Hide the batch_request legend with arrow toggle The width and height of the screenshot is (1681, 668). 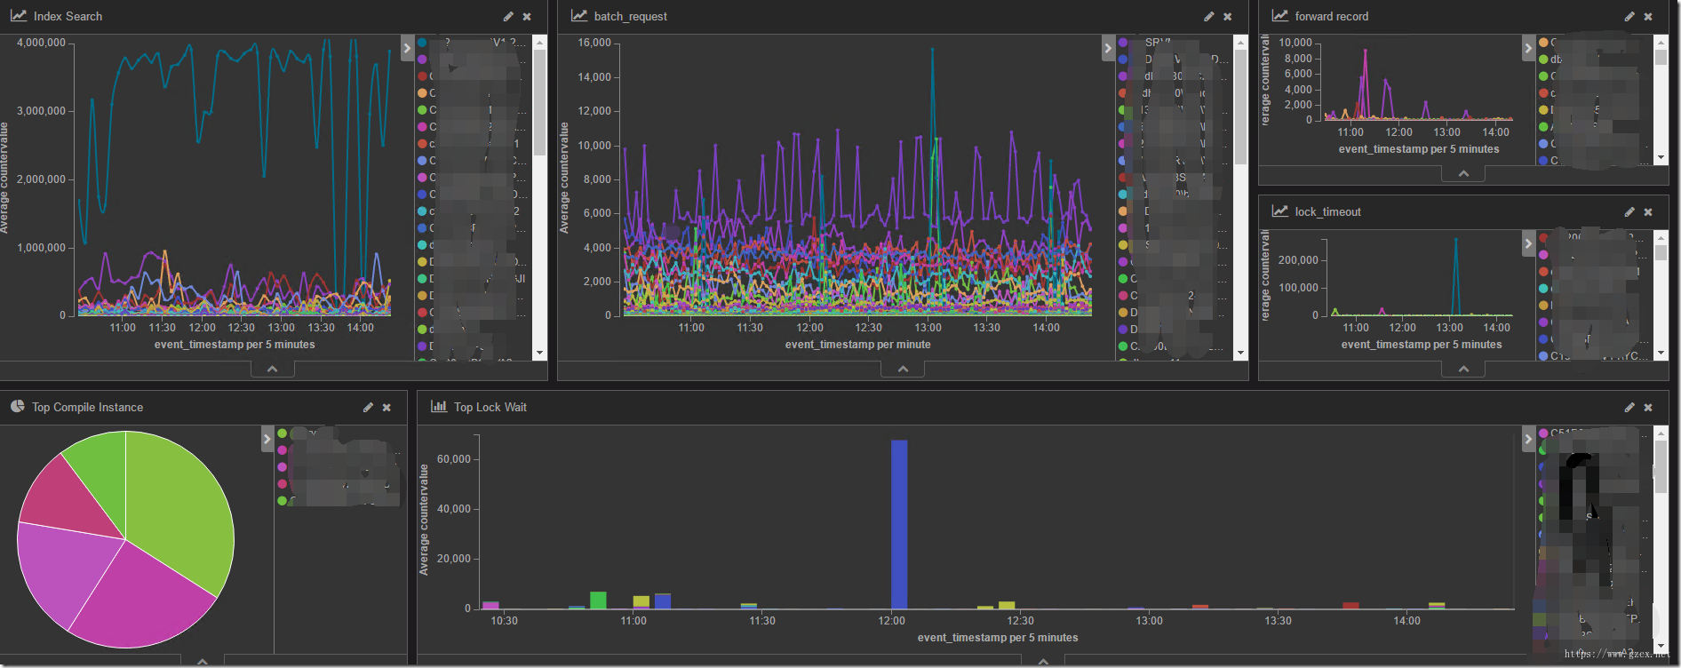(x=1108, y=48)
